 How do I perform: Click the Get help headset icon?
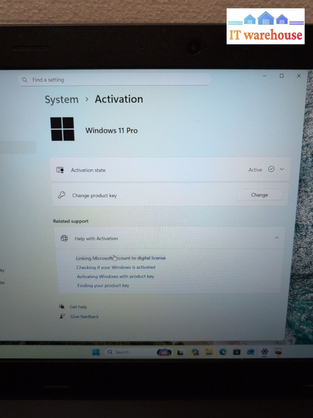(x=62, y=306)
